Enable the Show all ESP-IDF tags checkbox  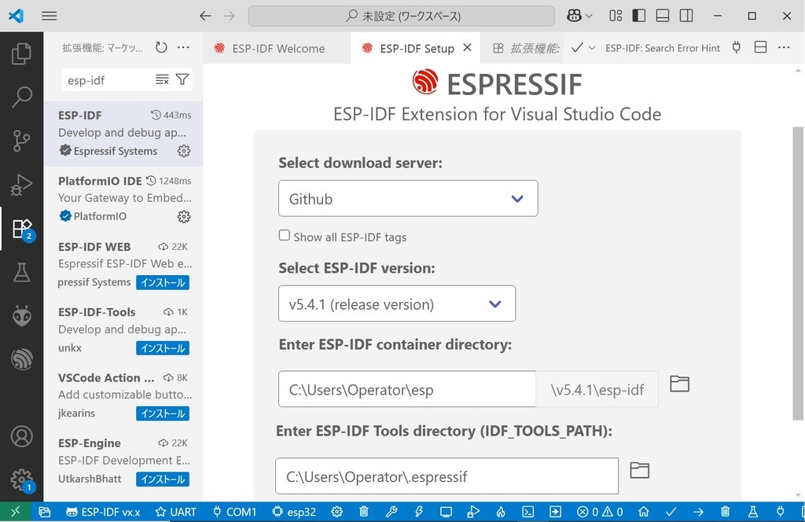pos(284,234)
